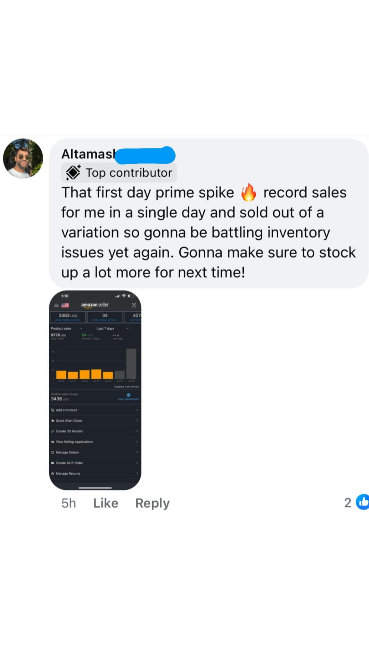This screenshot has width=369, height=656.
Task: Open the hamburger menu in Amazon Seller
Action: [56, 305]
